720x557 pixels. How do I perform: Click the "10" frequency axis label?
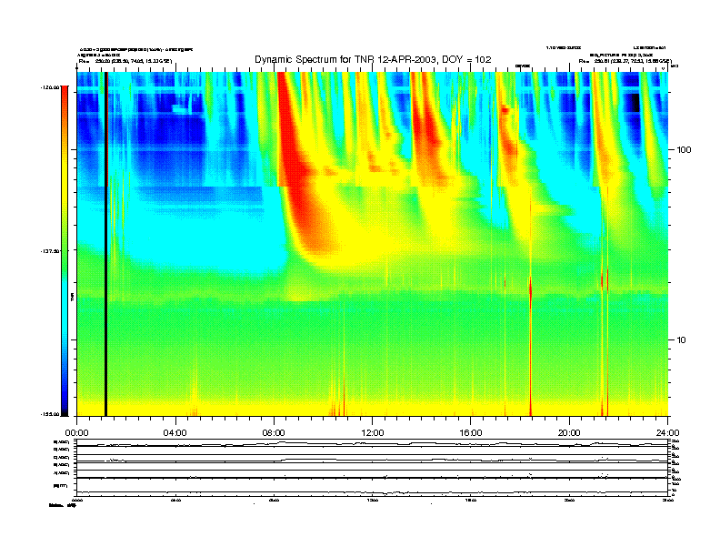[x=682, y=340]
